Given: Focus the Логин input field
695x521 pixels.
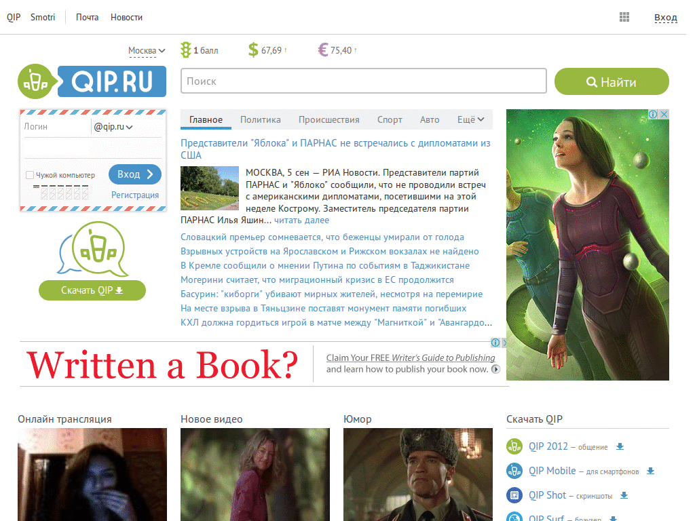Looking at the screenshot, I should (x=56, y=127).
